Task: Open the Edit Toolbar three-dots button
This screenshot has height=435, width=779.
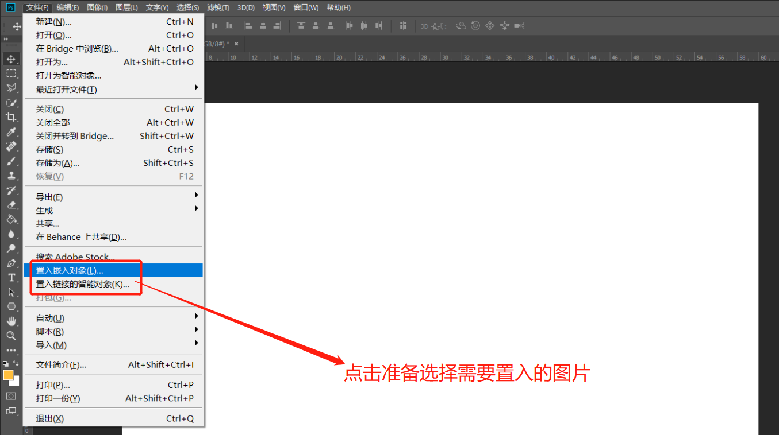Action: [x=11, y=350]
